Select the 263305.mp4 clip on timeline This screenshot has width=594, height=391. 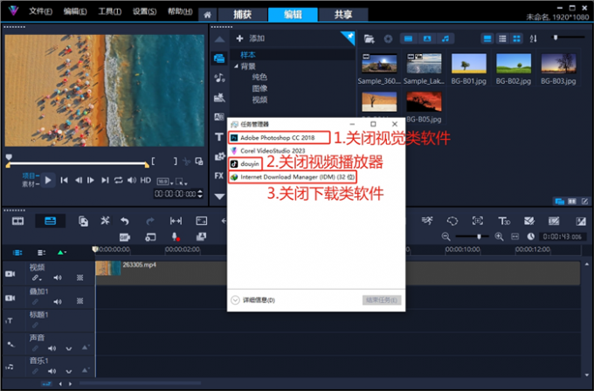337,273
